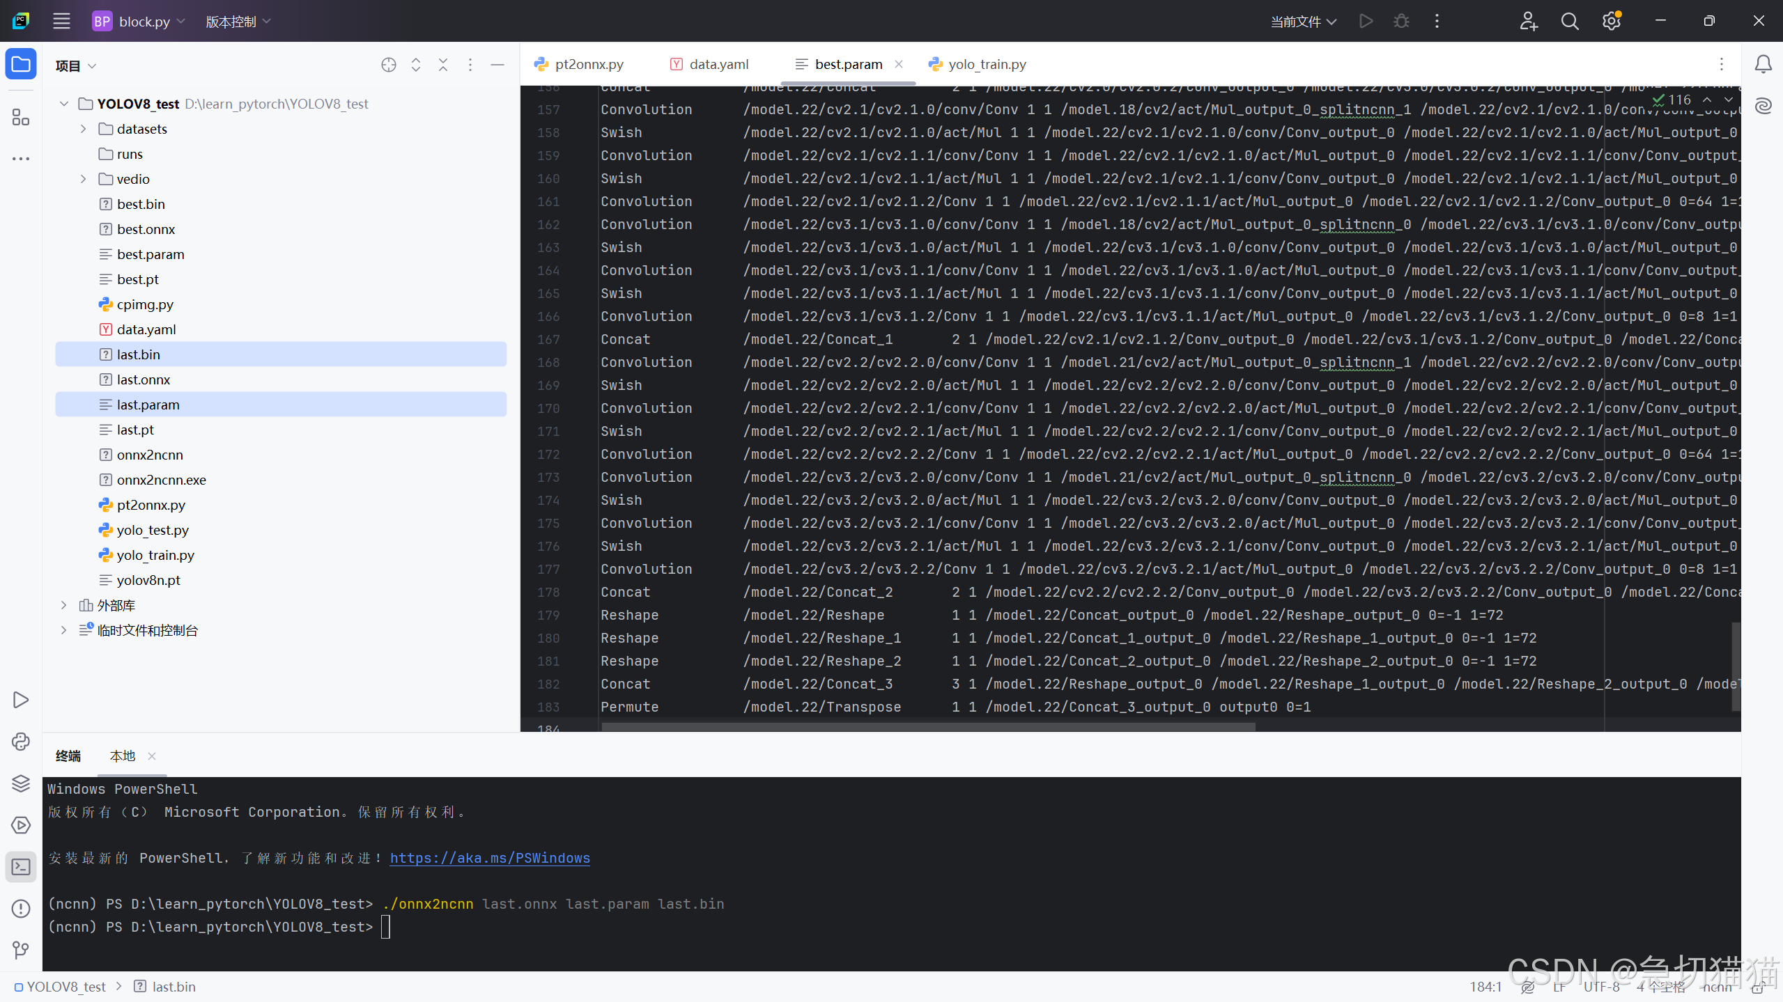This screenshot has height=1002, width=1783.
Task: Collapse the YOLOV8_test project root
Action: pos(64,104)
